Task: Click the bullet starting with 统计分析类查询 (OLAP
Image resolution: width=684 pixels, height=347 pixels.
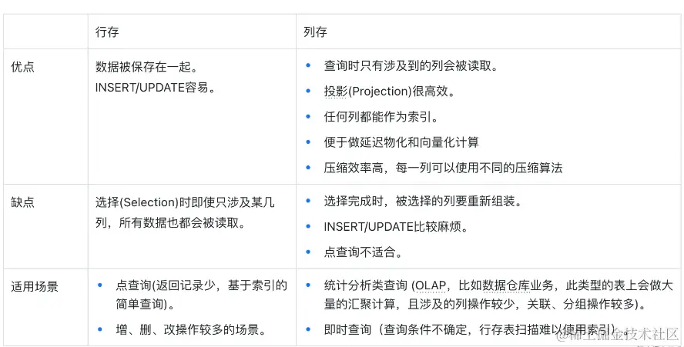Action: [x=498, y=295]
